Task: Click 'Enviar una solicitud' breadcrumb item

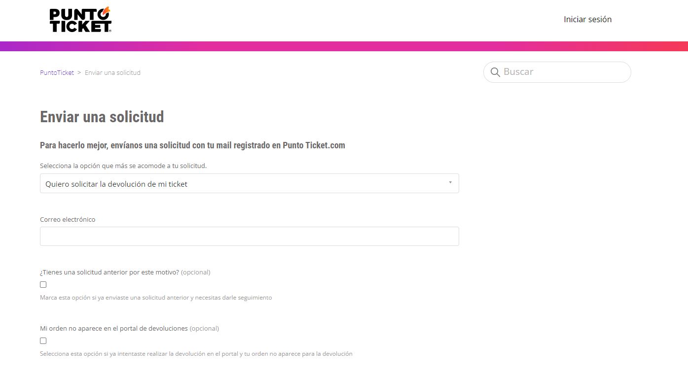Action: tap(112, 72)
